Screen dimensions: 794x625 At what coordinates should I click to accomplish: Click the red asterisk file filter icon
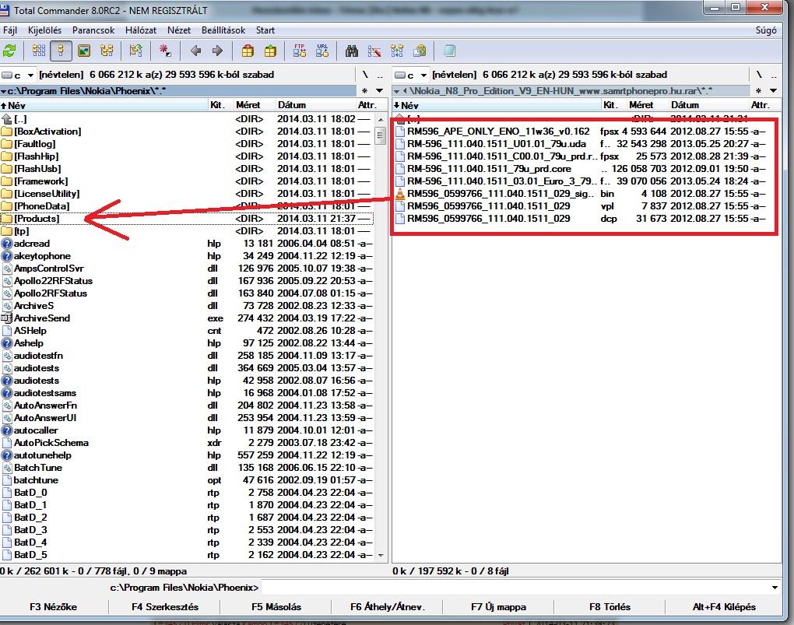pos(164,51)
